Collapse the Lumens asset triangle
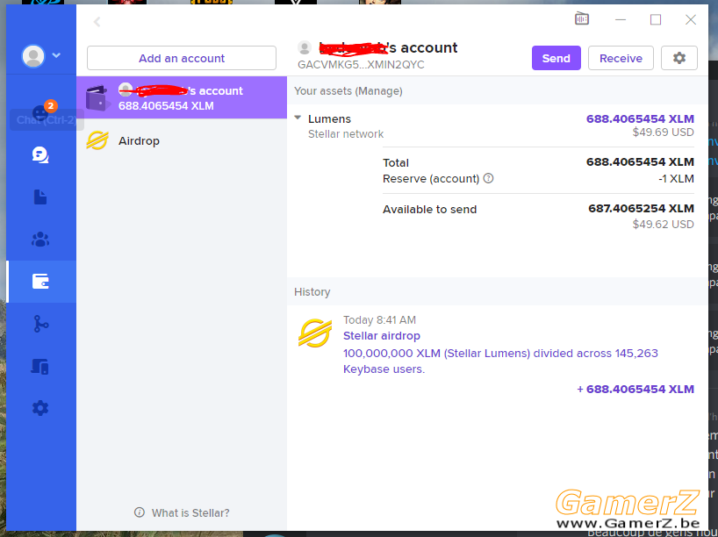 pos(298,118)
